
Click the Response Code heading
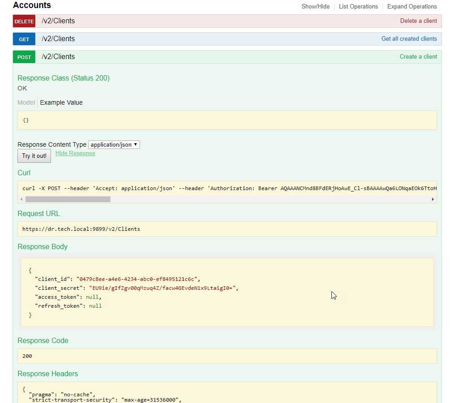point(42,341)
